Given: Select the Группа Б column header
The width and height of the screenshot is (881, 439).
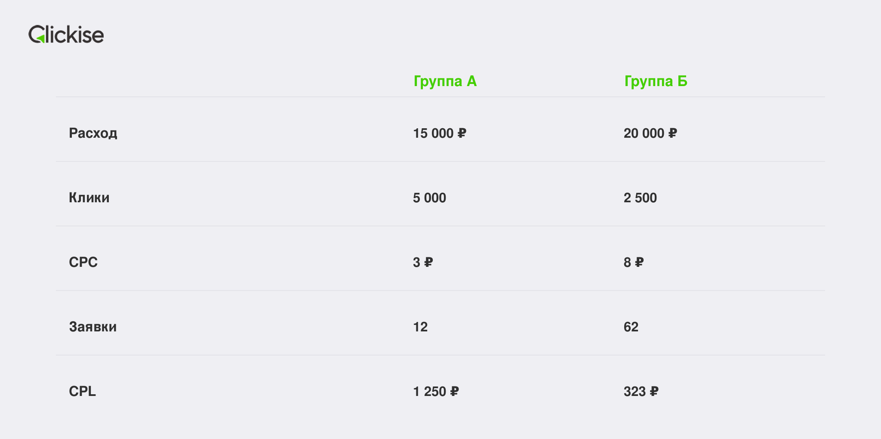Looking at the screenshot, I should pyautogui.click(x=656, y=81).
